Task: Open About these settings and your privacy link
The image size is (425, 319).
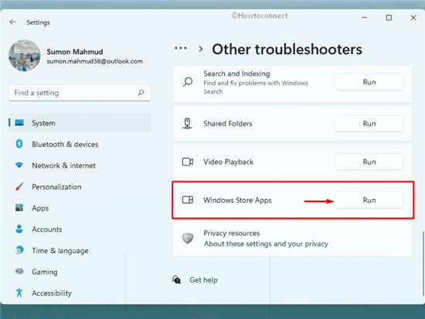Action: (266, 244)
